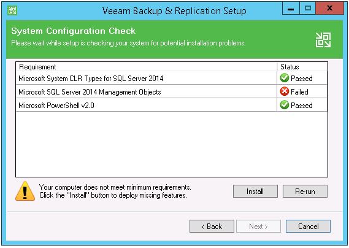Viewport: 349px width, 248px height.
Task: Click the Veeam logo in the green banner
Action: [323, 40]
